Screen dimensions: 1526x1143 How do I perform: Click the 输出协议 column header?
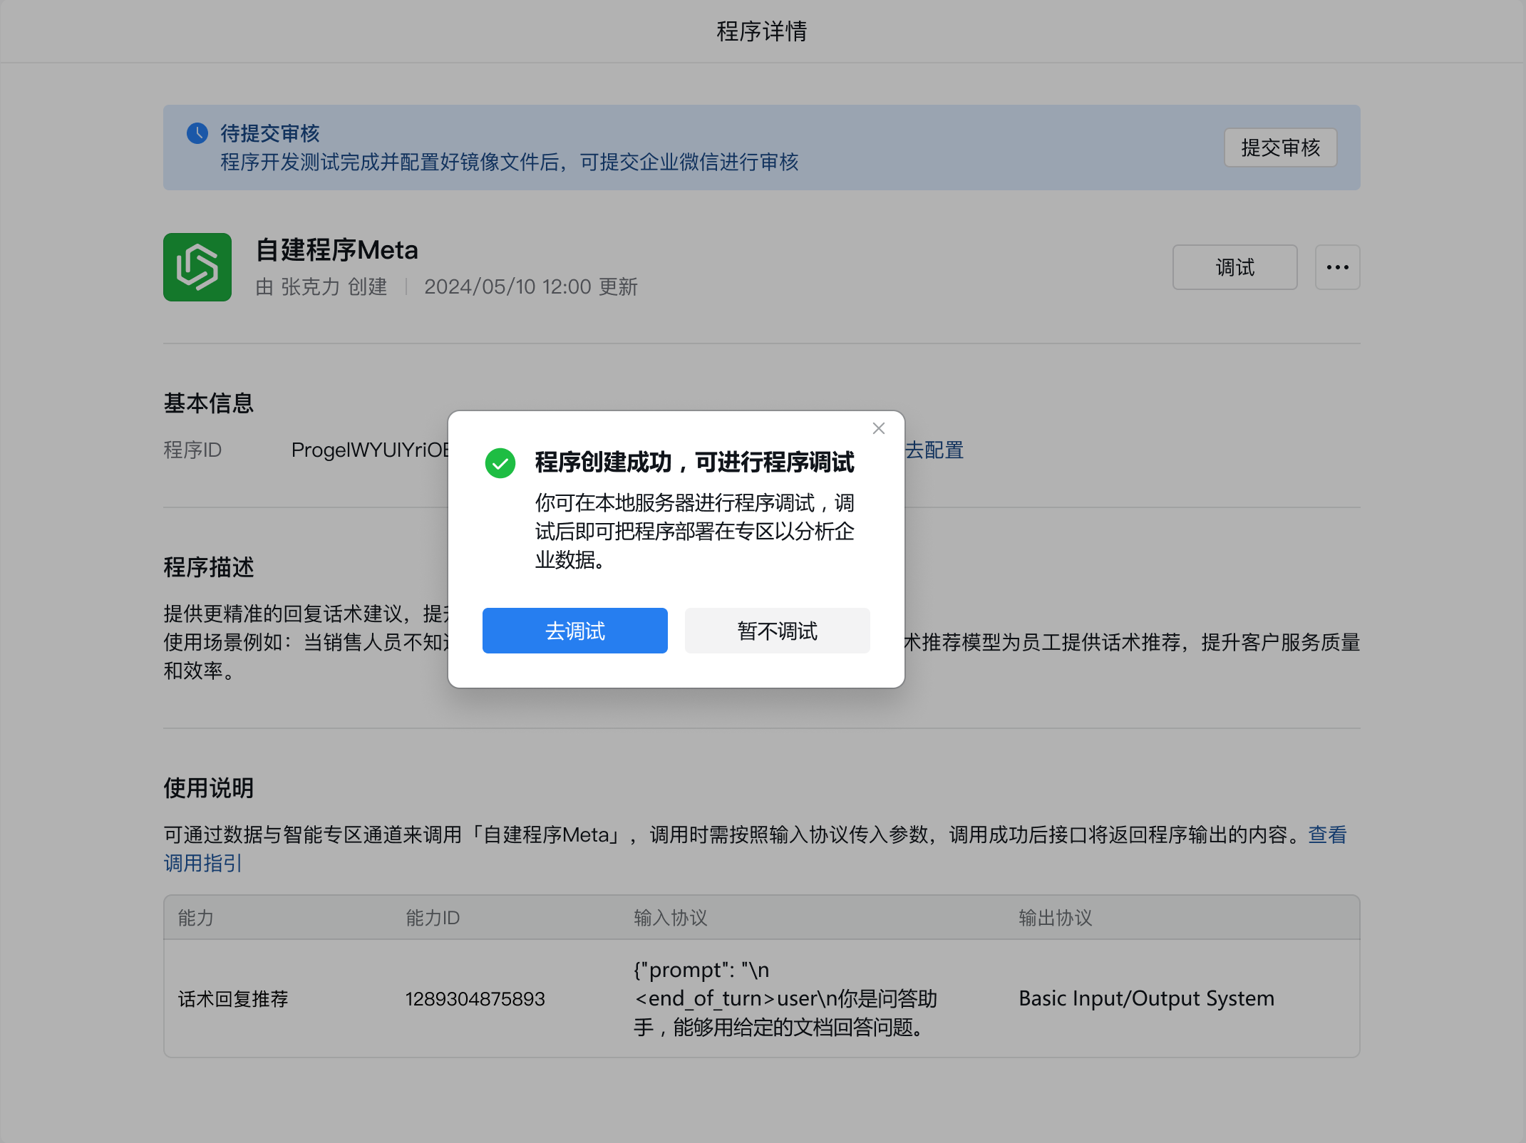click(1055, 918)
